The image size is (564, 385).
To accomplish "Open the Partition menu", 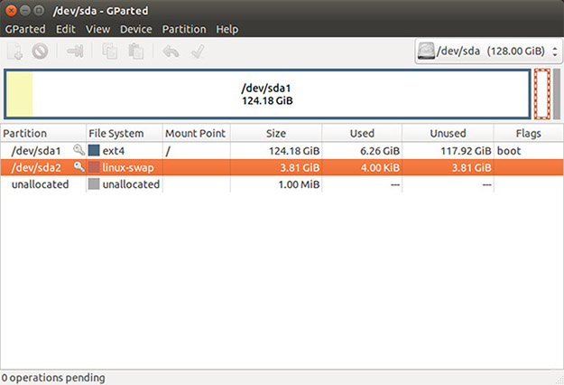I will (x=184, y=29).
